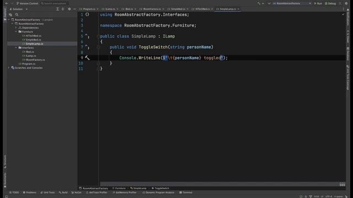
Task: Expand the Dependencies node
Action: (x=16, y=28)
